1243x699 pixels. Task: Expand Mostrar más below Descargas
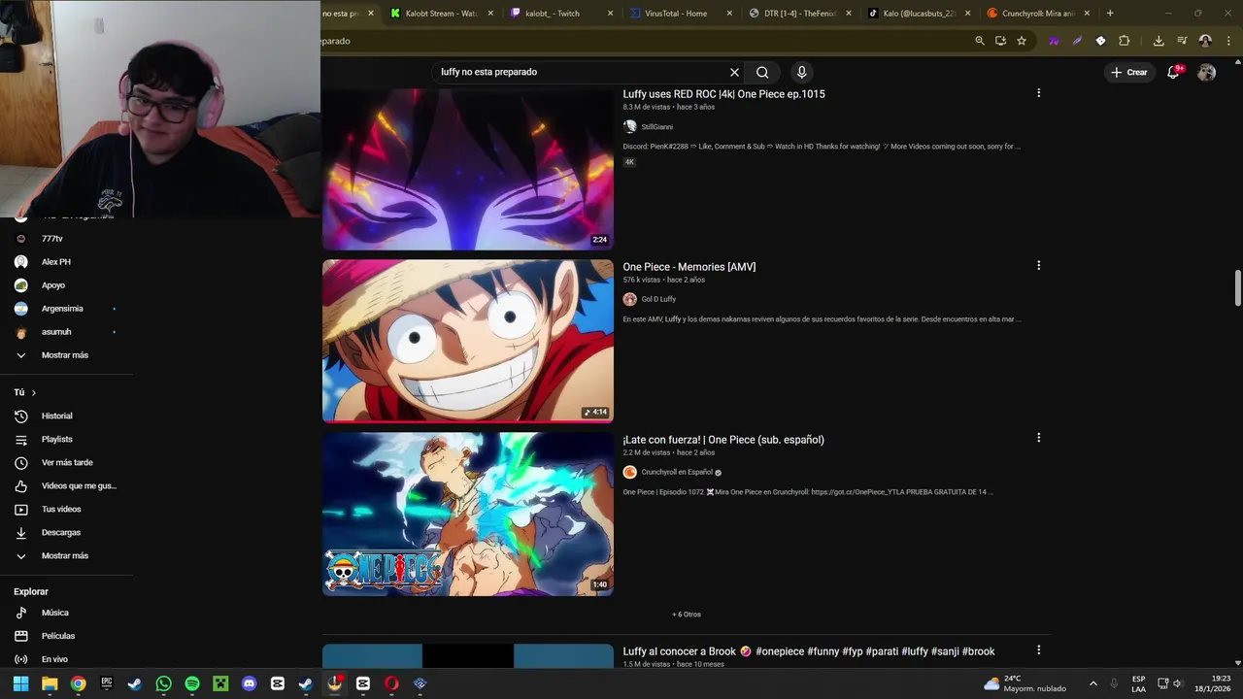pos(66,555)
